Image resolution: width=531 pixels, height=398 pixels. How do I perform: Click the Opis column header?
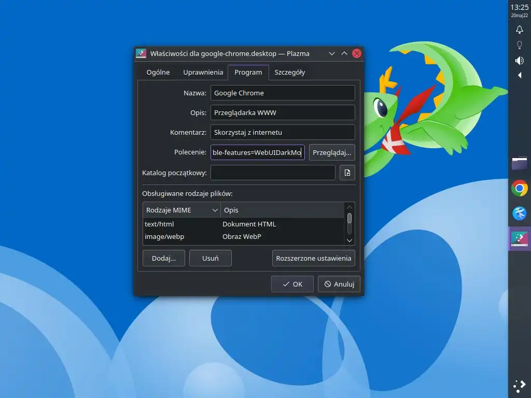[283, 210]
